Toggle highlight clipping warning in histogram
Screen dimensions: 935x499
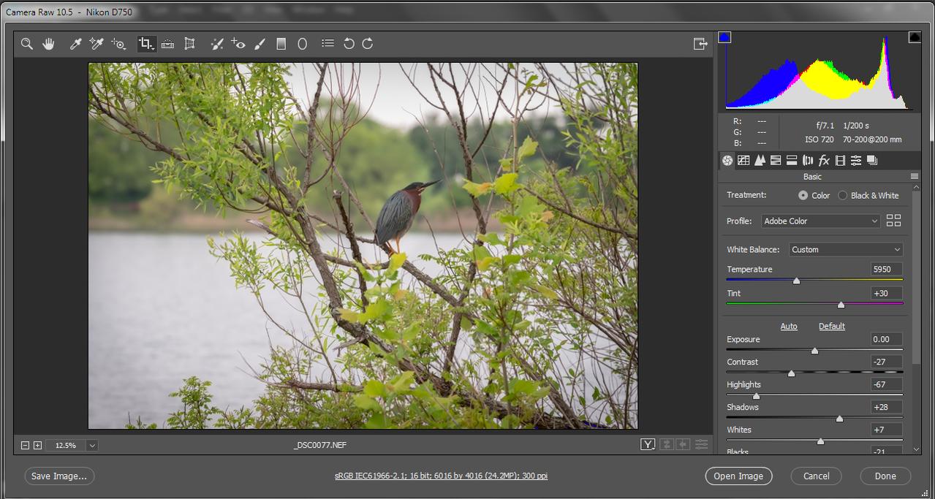915,37
